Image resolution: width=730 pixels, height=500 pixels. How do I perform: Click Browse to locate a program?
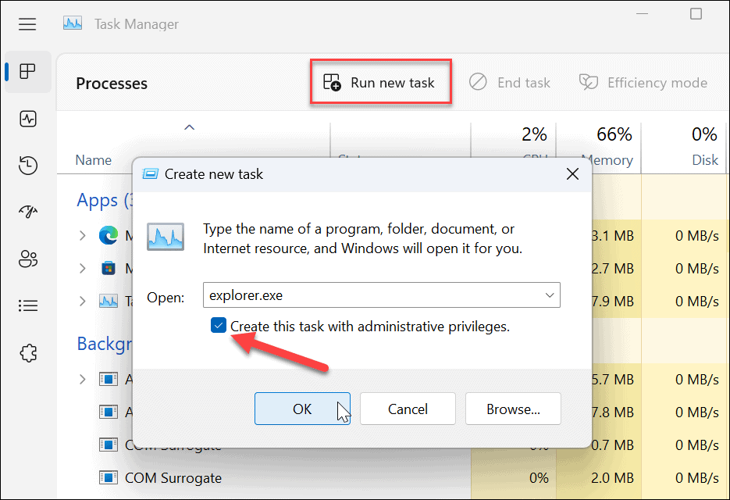click(x=513, y=409)
